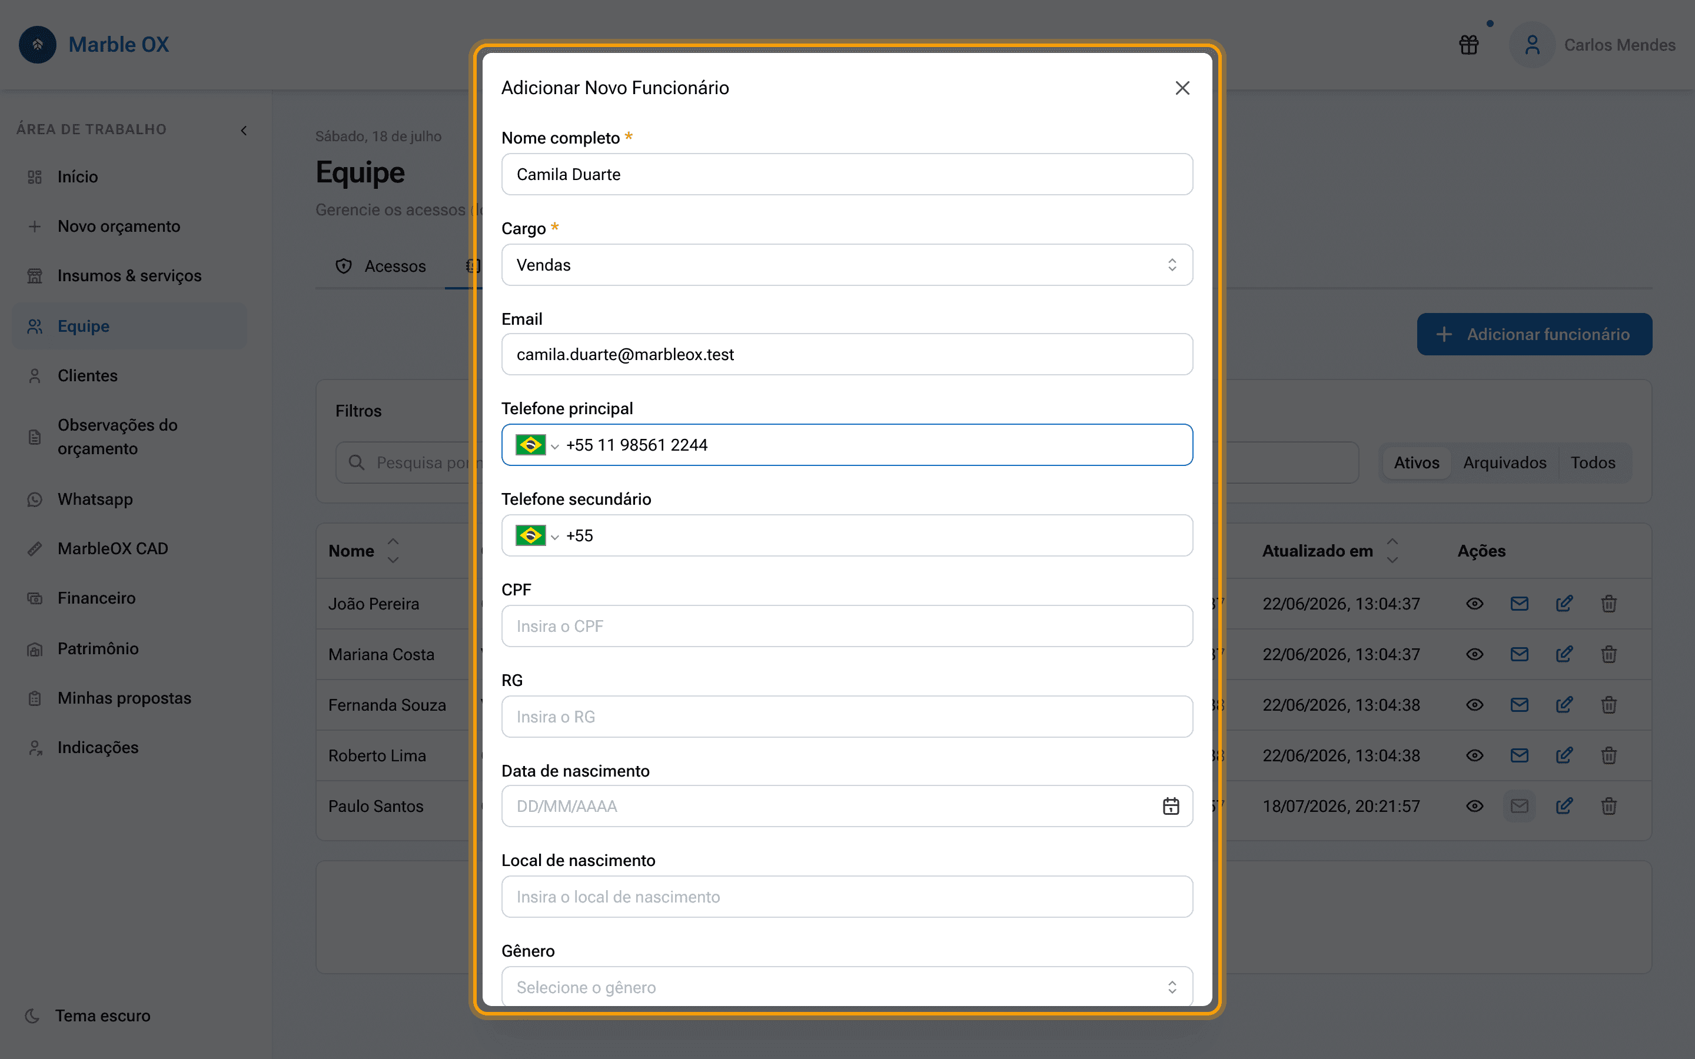1695x1059 pixels.
Task: Click the Data de nascimento date field
Action: click(847, 806)
